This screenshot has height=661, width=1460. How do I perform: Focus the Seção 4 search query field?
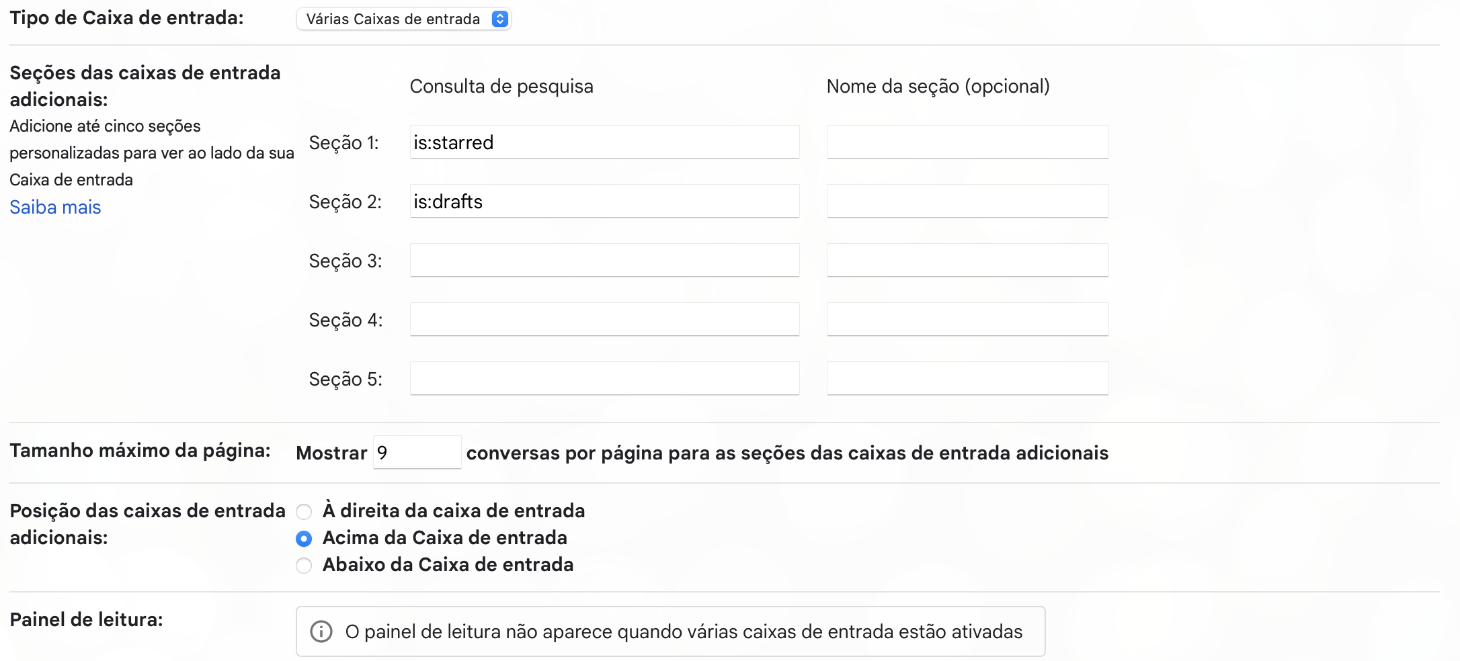click(604, 320)
